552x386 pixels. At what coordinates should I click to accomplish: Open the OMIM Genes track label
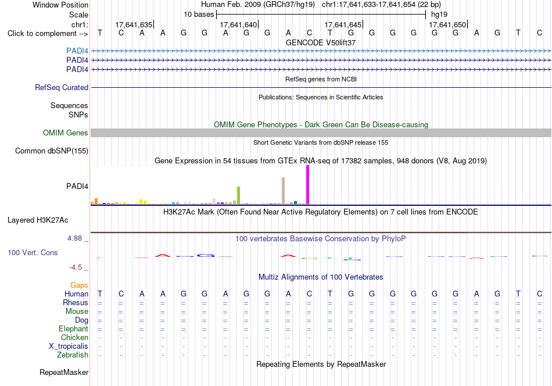66,133
